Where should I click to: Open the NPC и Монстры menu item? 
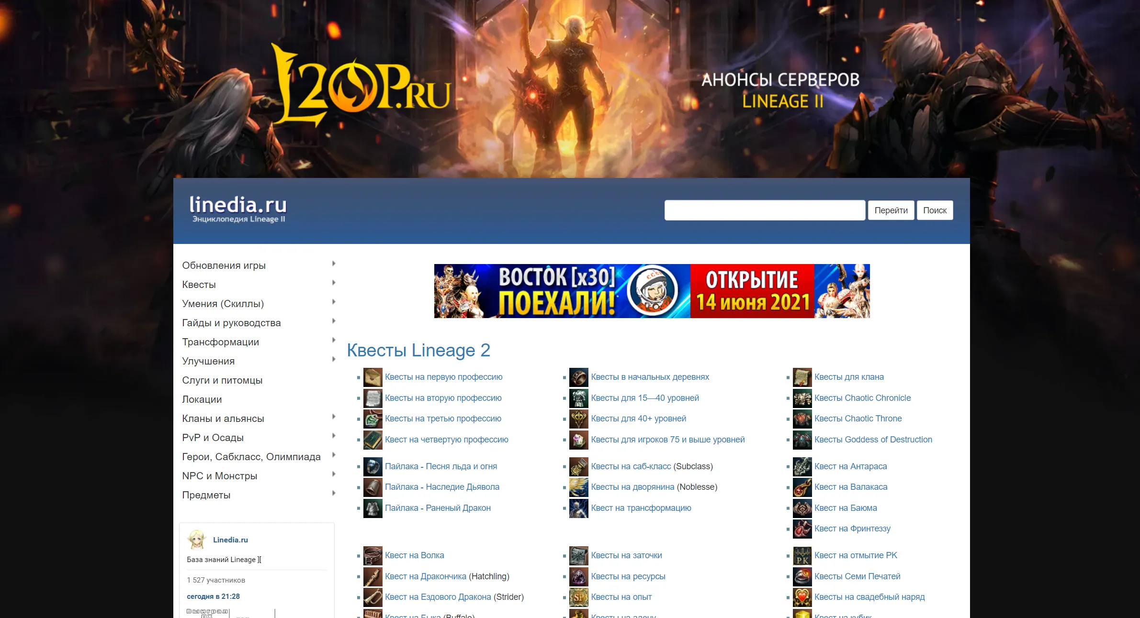(219, 476)
